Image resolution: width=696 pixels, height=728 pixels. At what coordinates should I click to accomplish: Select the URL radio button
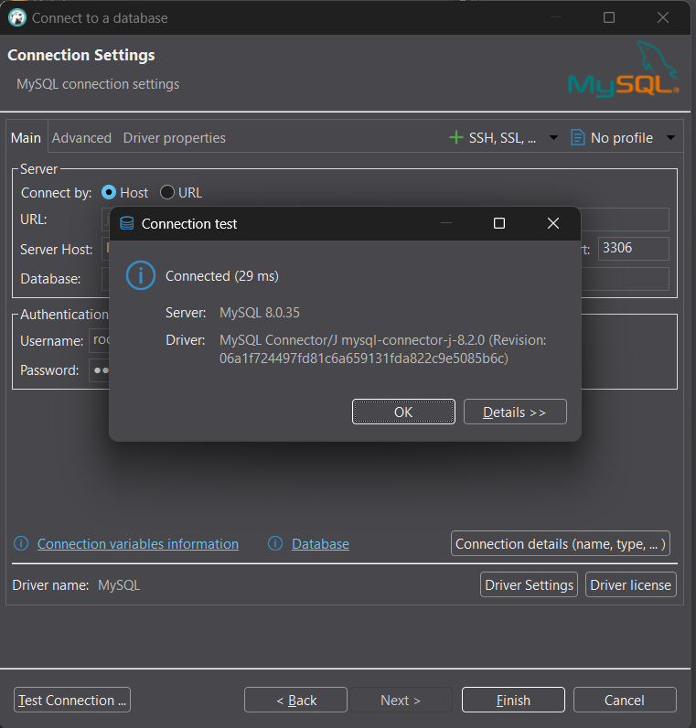click(x=167, y=192)
